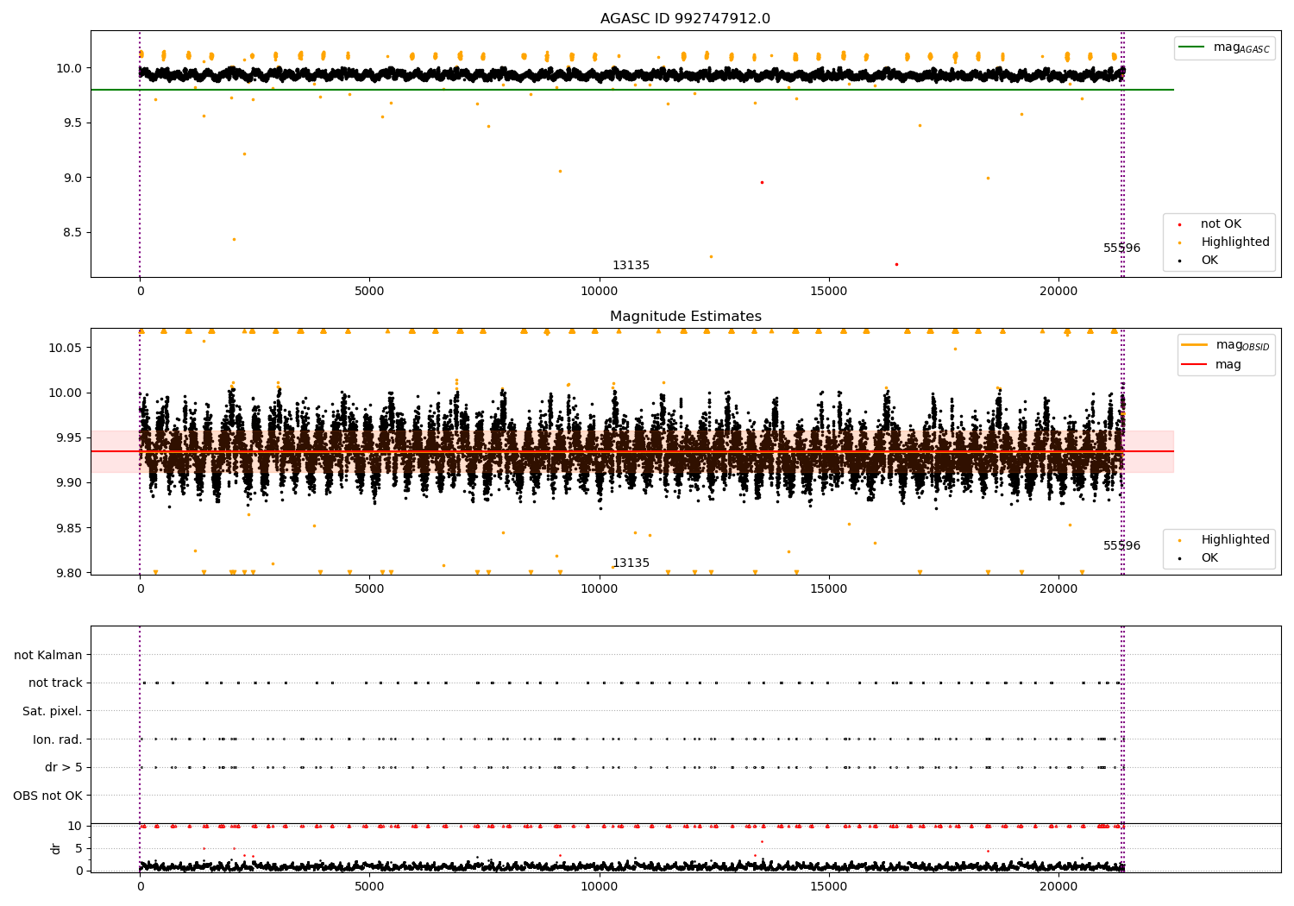Click the "9.5" y-axis tick label
1294x906 pixels.
(74, 123)
